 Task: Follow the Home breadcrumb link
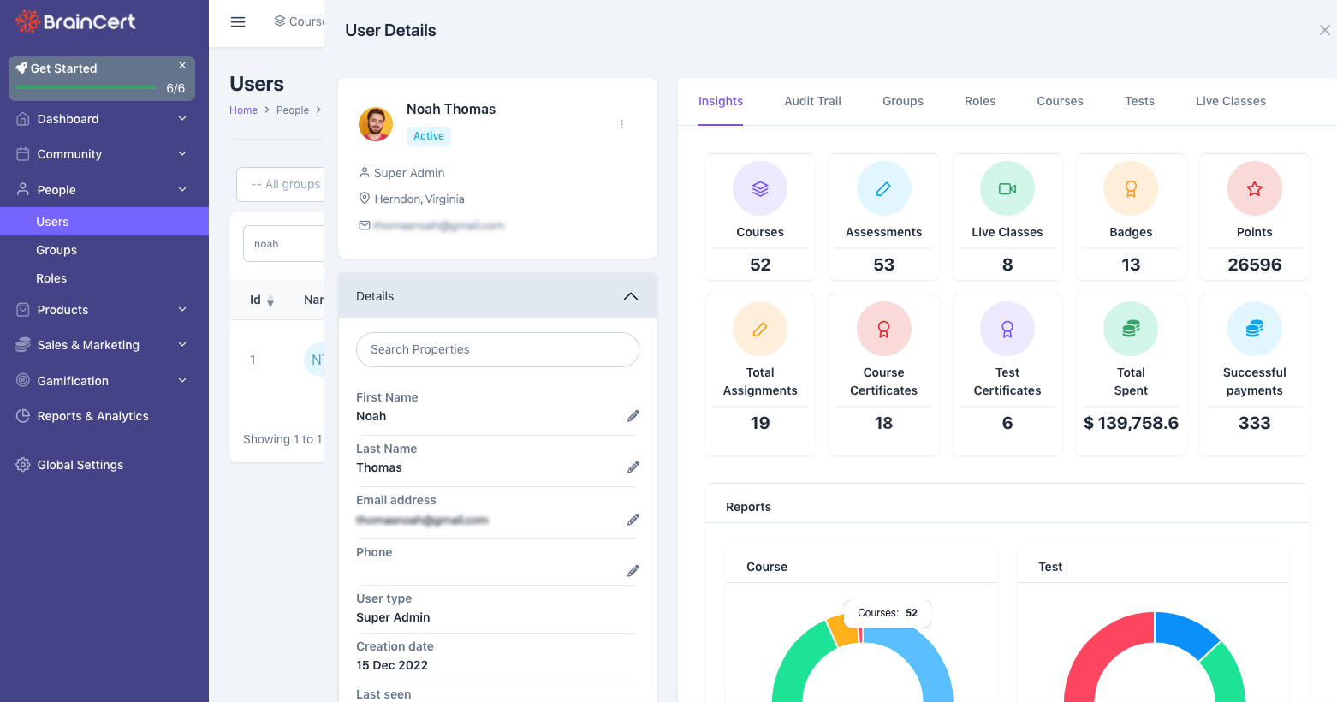click(243, 110)
